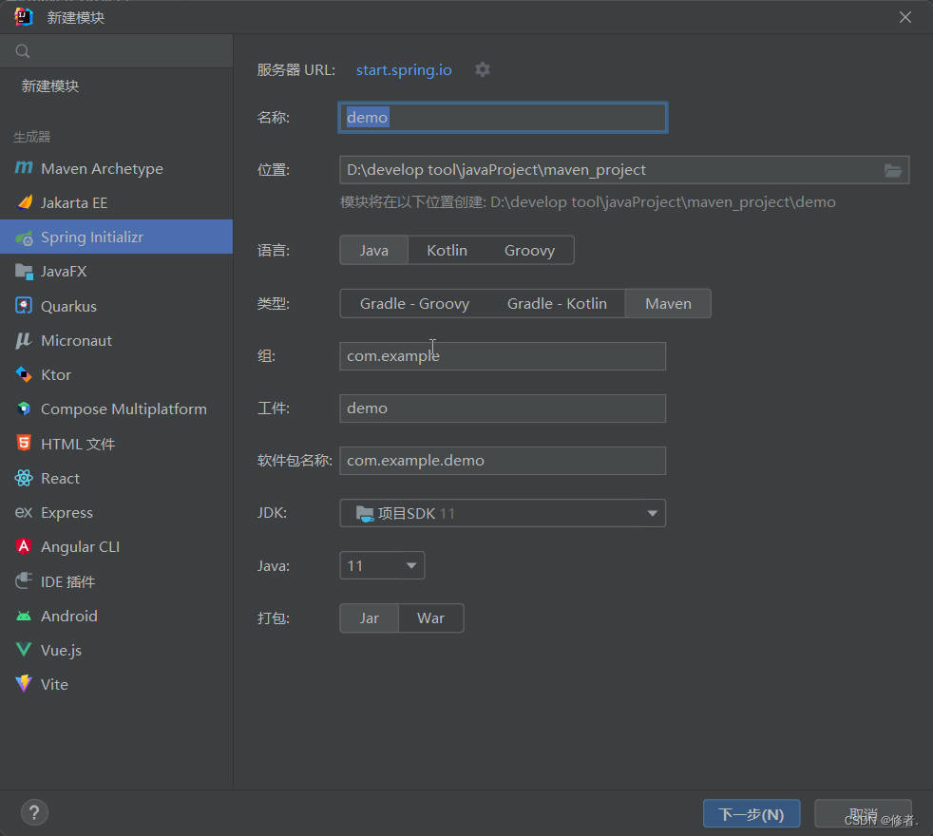Click the Angular CLI icon

coord(24,546)
